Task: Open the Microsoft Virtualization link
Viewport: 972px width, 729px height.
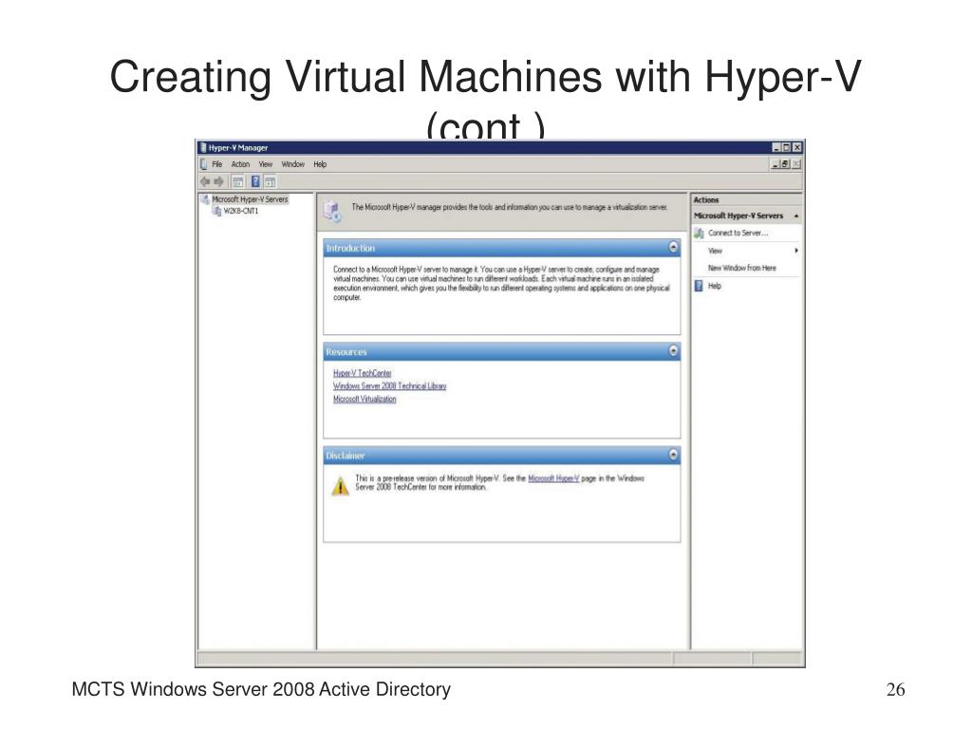Action: pyautogui.click(x=364, y=399)
